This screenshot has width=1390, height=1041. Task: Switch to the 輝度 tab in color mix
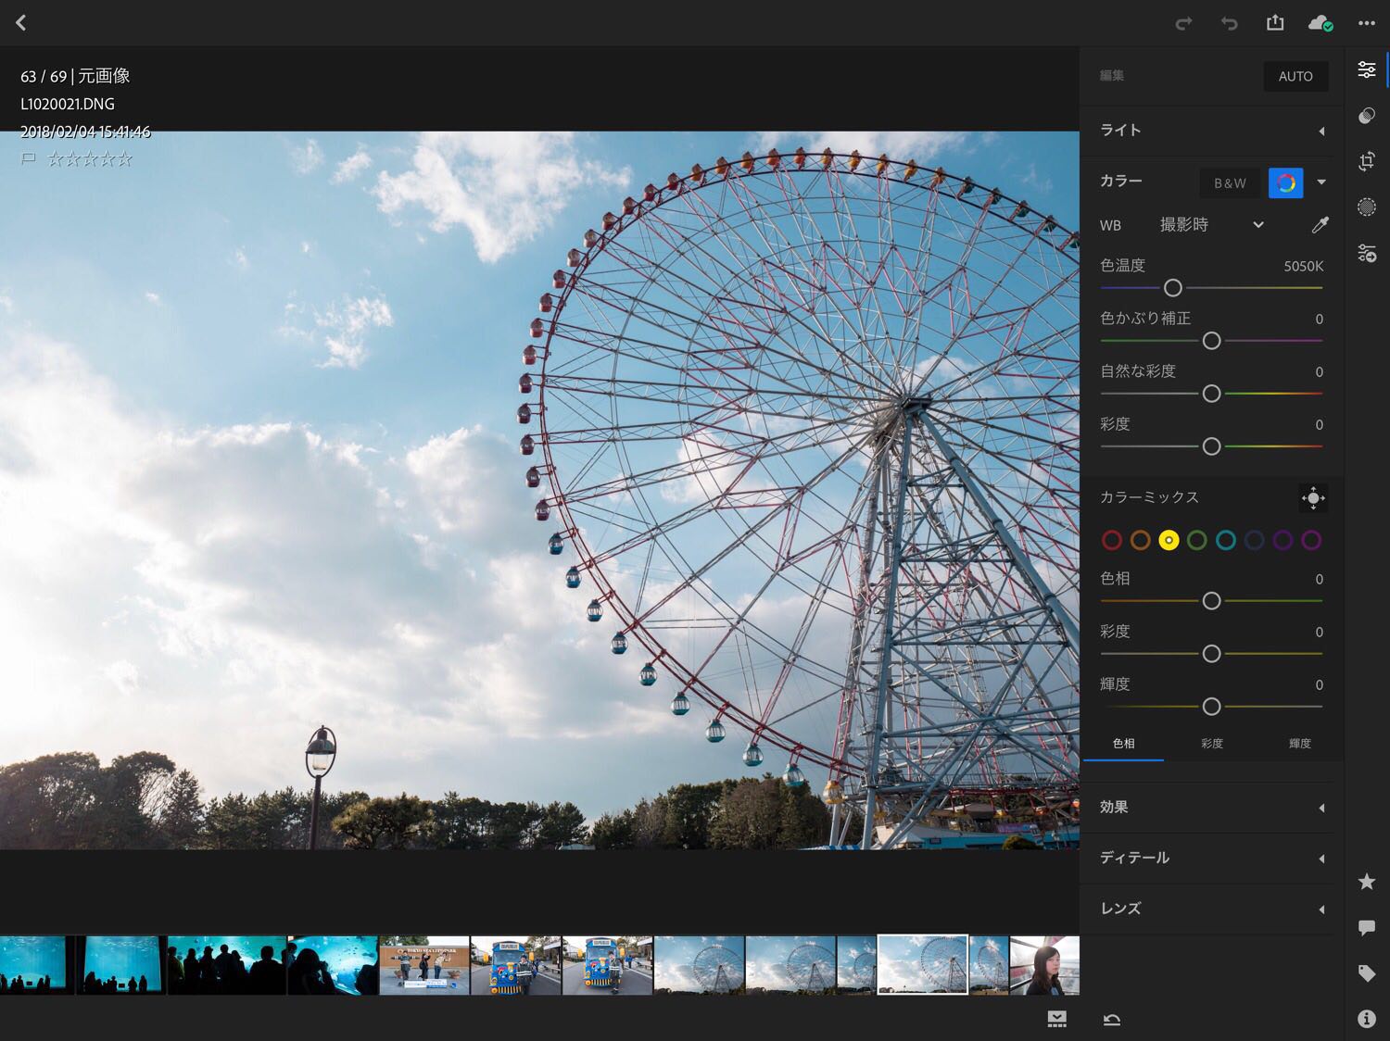click(x=1299, y=744)
